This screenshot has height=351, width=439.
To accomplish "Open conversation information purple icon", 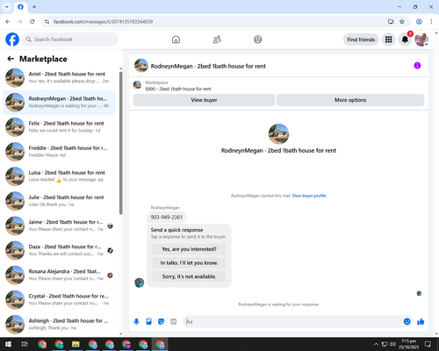I will pos(417,66).
